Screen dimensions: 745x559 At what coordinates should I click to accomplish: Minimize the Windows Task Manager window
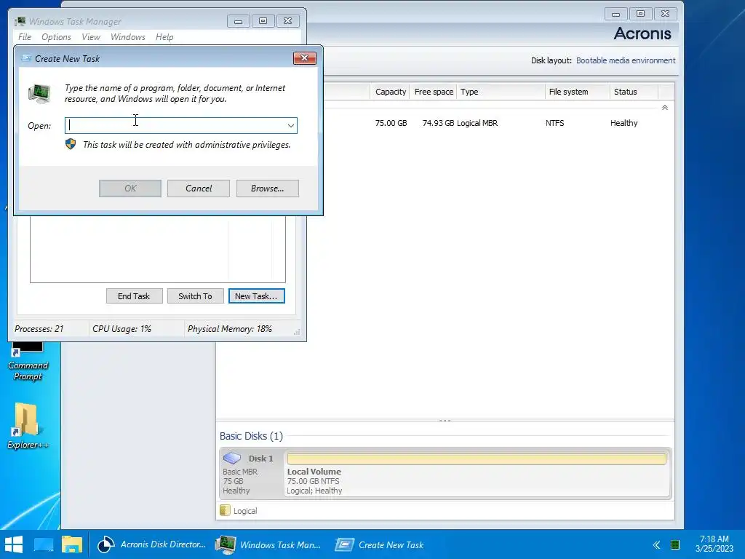(238, 21)
